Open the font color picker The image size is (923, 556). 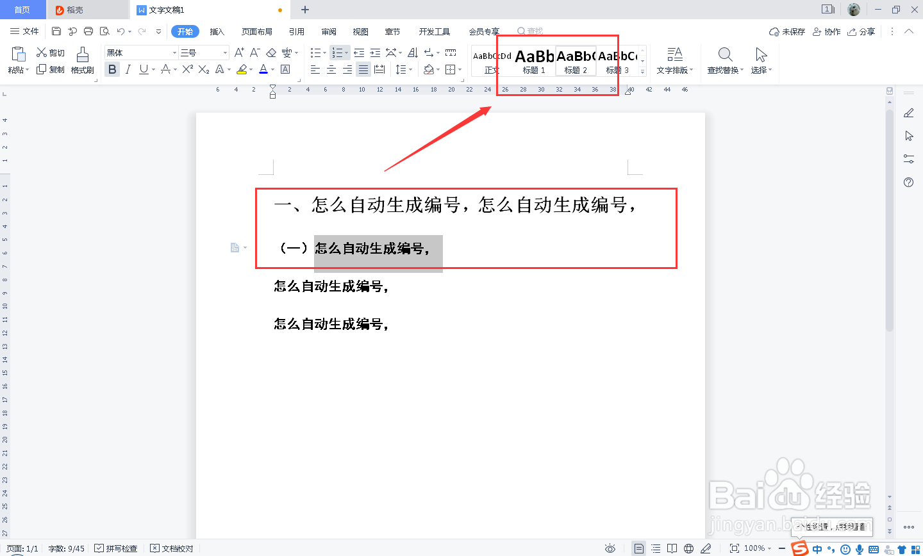pos(263,69)
